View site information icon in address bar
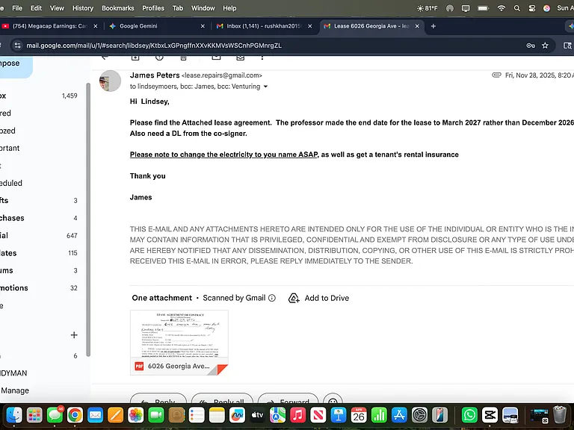Viewport: 574px width, 430px height. pyautogui.click(x=17, y=46)
